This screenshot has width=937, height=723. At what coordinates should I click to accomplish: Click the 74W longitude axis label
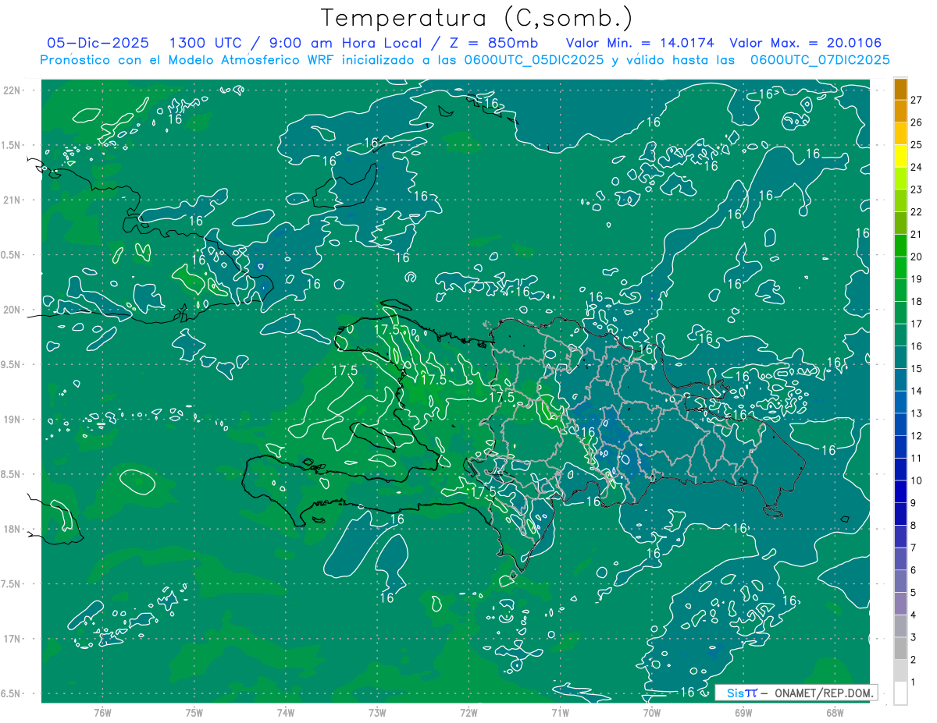click(285, 712)
